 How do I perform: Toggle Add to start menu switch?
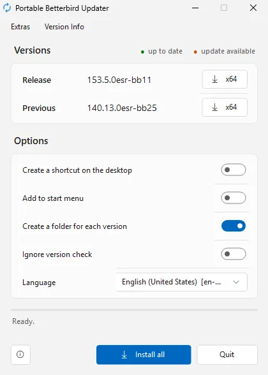click(234, 198)
